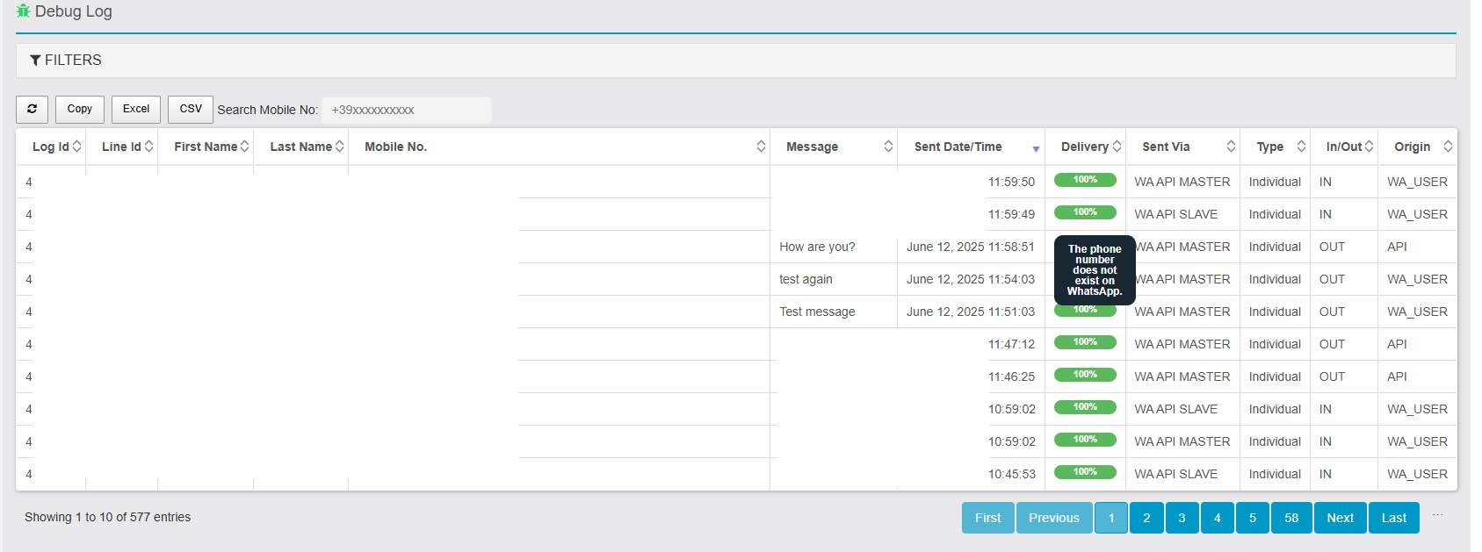Go to page 3 of results
This screenshot has height=552, width=1482.
point(1182,518)
